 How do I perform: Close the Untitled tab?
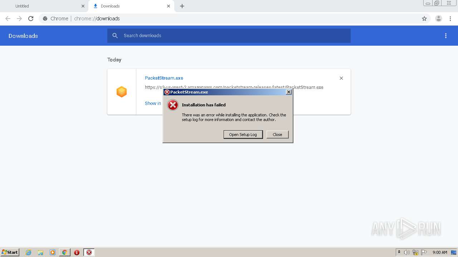83,6
